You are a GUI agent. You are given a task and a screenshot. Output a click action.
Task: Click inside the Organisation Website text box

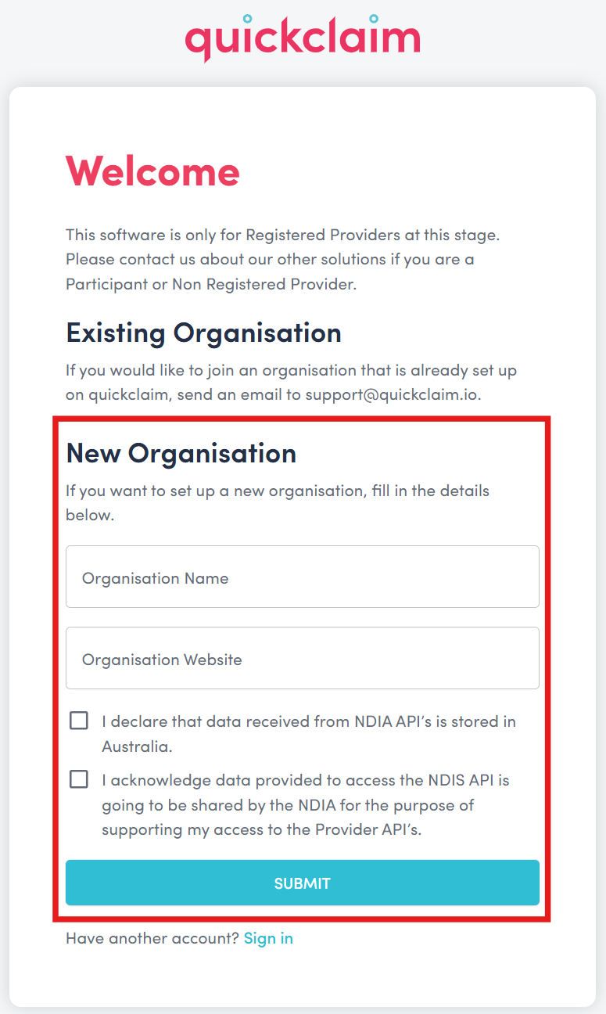pos(303,658)
